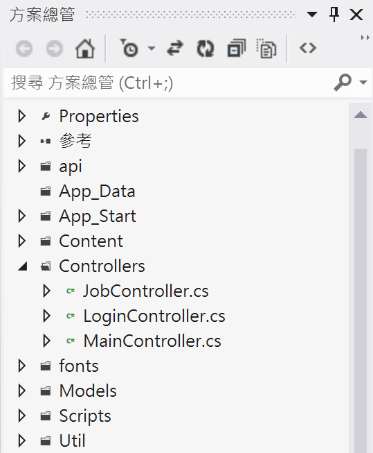Image resolution: width=373 pixels, height=453 pixels.
Task: Open the pending changes filter dropdown arrow
Action: click(x=152, y=49)
